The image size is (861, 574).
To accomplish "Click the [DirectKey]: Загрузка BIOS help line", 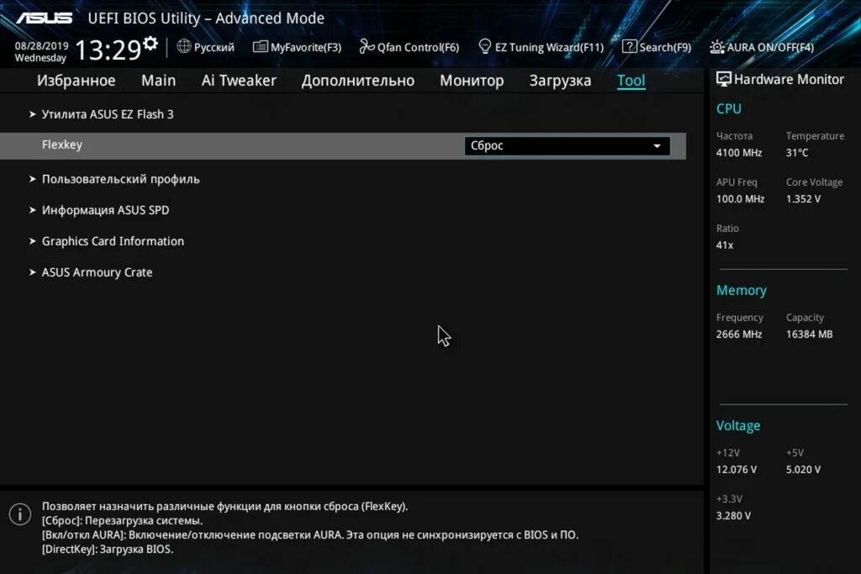I will coord(108,550).
